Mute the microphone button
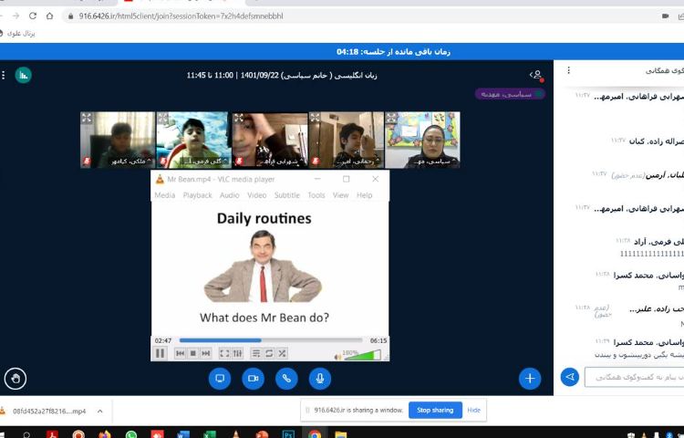Image resolution: width=684 pixels, height=438 pixels. click(319, 378)
